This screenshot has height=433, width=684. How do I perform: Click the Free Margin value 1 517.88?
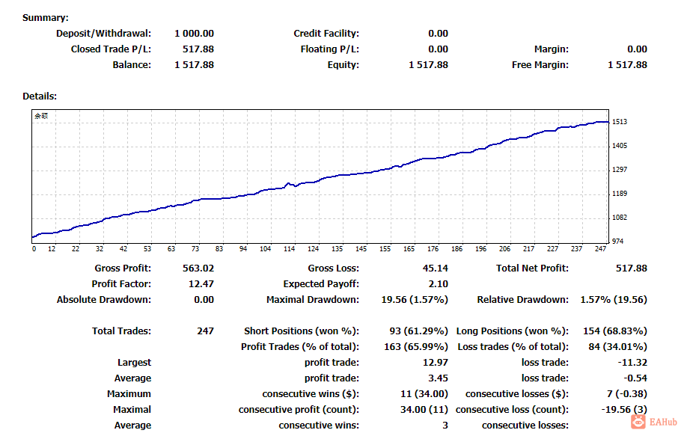(x=627, y=65)
